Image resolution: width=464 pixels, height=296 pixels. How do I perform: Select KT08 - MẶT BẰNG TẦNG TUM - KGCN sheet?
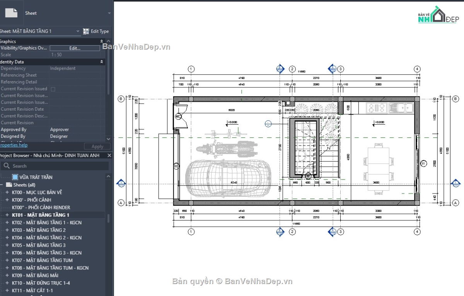[50, 268]
